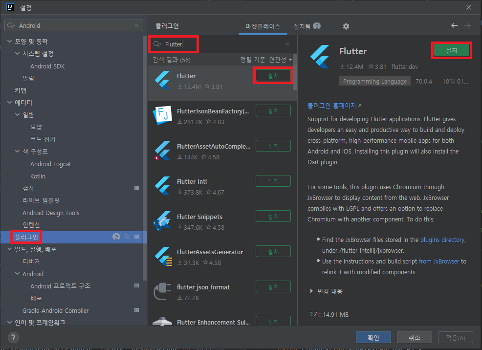The height and width of the screenshot is (350, 482).
Task: Click the large Flutter logo in details
Action: (320, 57)
